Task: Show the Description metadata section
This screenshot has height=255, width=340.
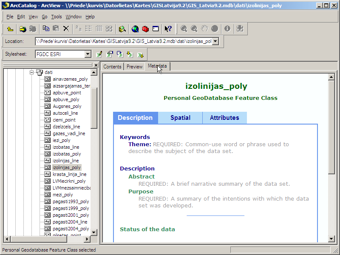Action: tap(135, 118)
